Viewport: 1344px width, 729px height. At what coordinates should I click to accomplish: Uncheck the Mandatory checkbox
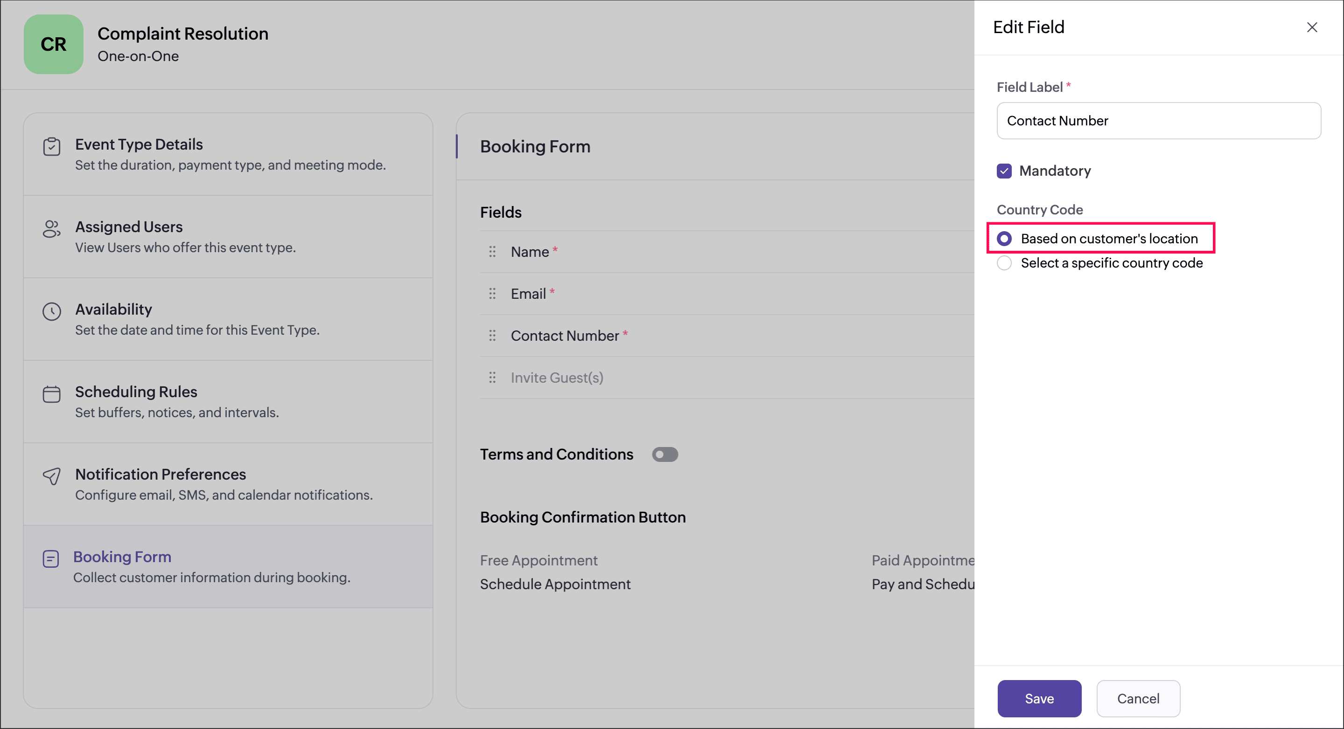pos(1004,171)
